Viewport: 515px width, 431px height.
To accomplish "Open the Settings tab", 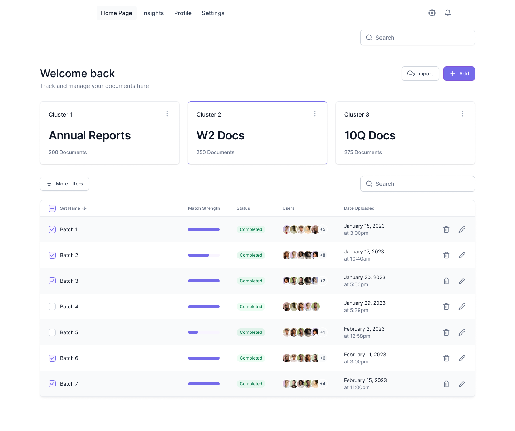I will pos(213,13).
